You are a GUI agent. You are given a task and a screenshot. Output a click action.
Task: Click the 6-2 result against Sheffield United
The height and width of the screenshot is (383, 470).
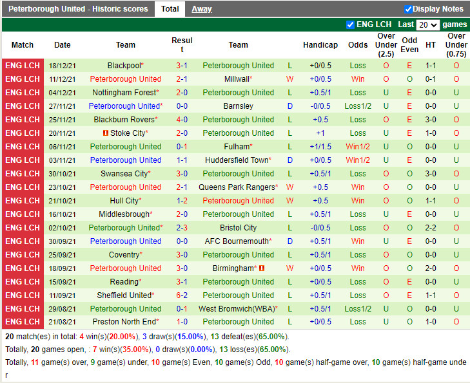182,295
